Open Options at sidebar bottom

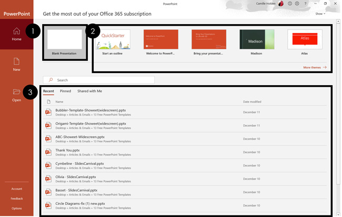pyautogui.click(x=17, y=208)
